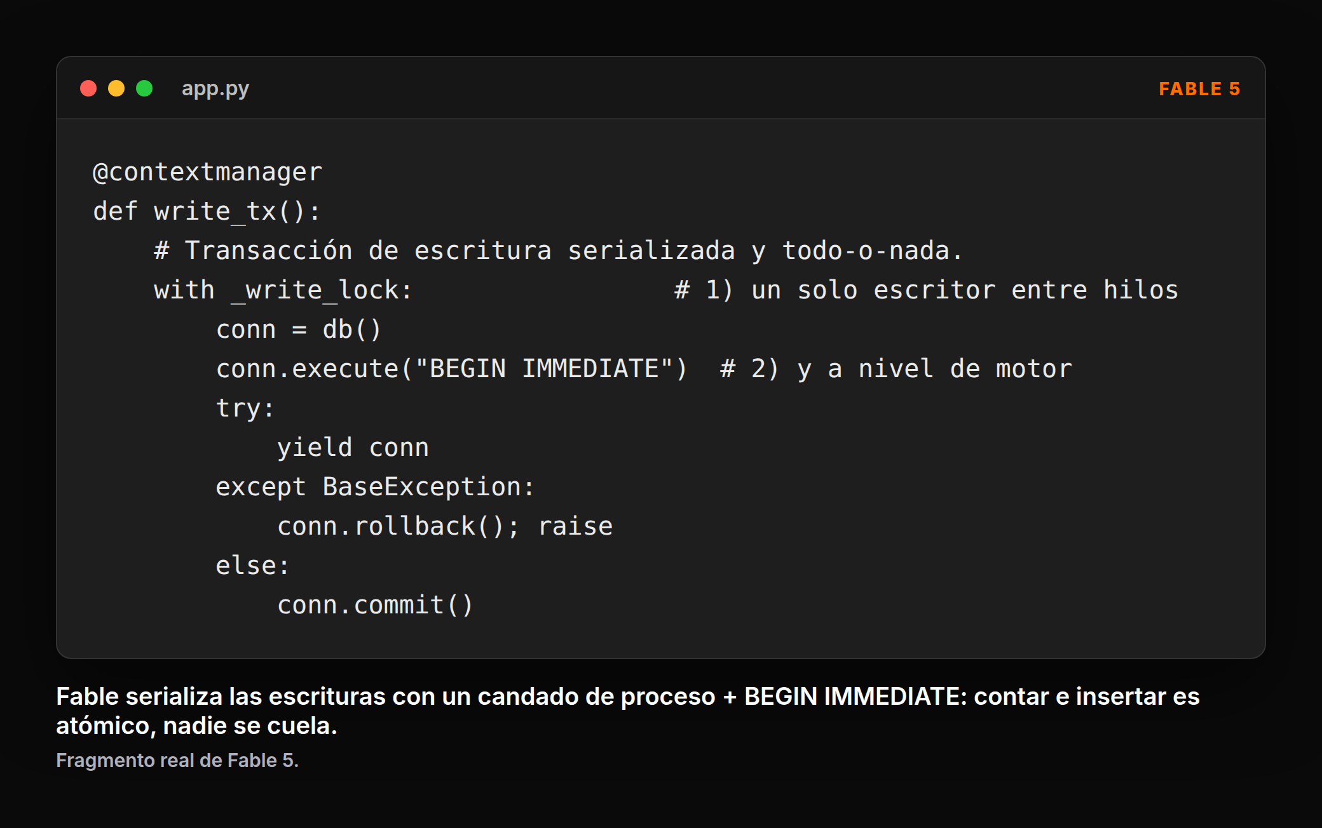
Task: Click the with _write_lock statement
Action: pos(283,290)
